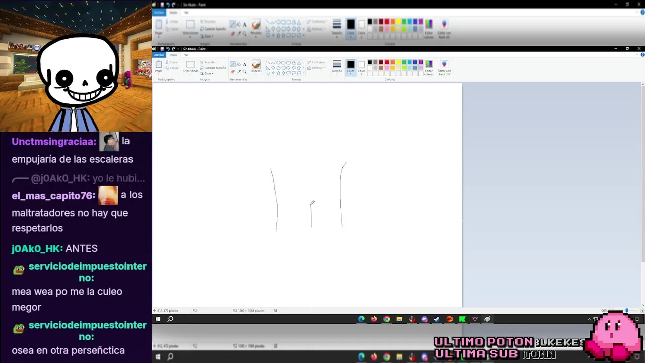
Task: Click the taskbar Search magnifier on upper taskbar
Action: point(170,319)
